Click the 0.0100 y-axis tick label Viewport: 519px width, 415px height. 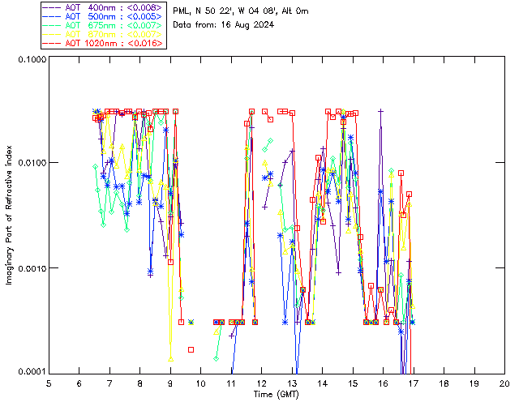(x=32, y=162)
